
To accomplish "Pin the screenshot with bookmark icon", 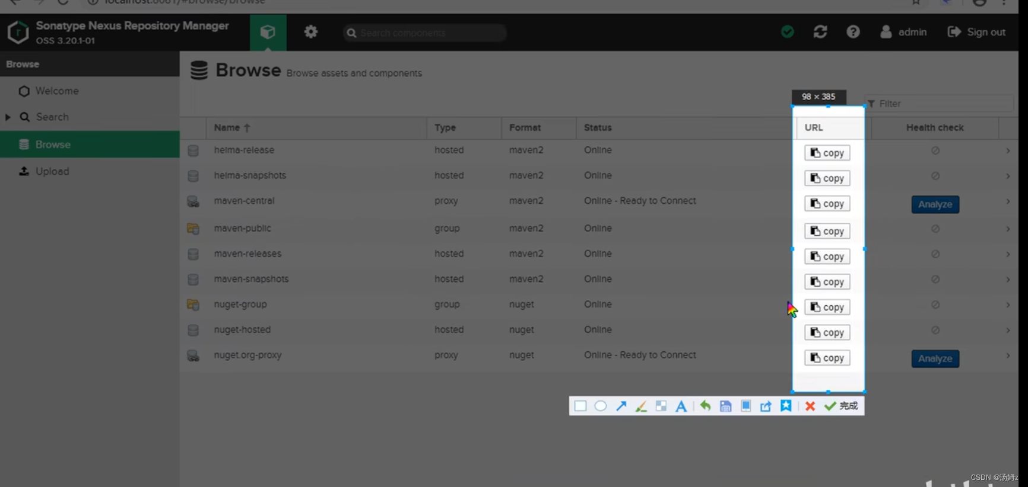I will point(786,406).
